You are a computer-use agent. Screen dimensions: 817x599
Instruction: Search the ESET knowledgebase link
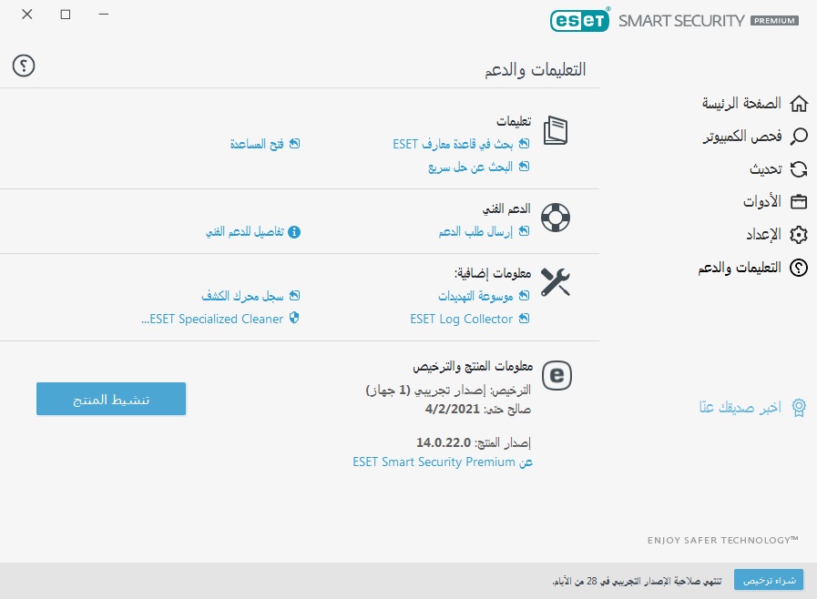click(x=461, y=144)
